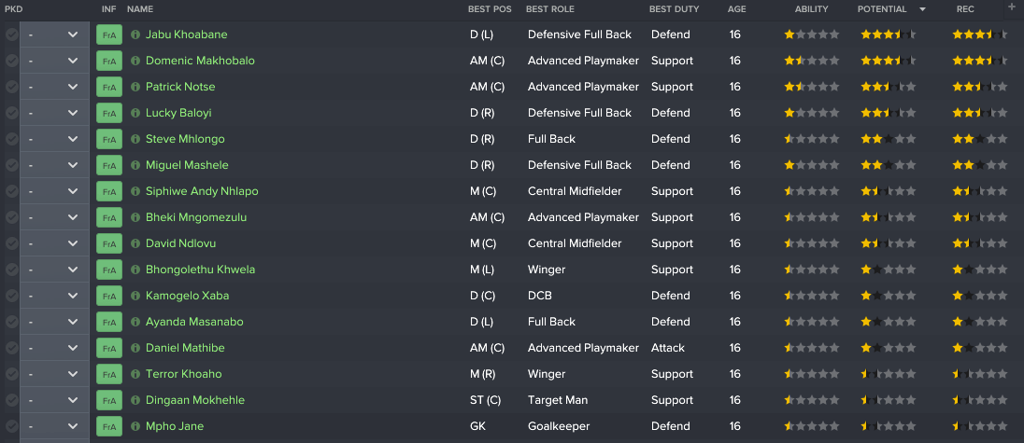Click the plus icon to add column
1024x443 pixels.
click(x=1012, y=7)
